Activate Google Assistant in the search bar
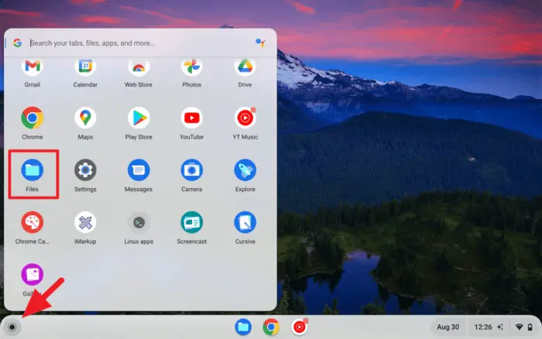Image resolution: width=542 pixels, height=339 pixels. 260,43
